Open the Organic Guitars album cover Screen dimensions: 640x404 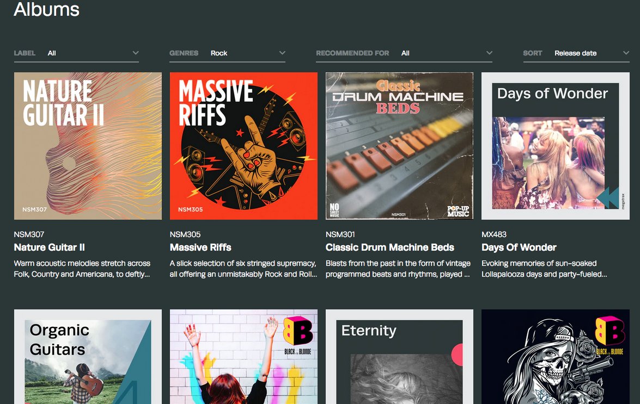(x=88, y=357)
